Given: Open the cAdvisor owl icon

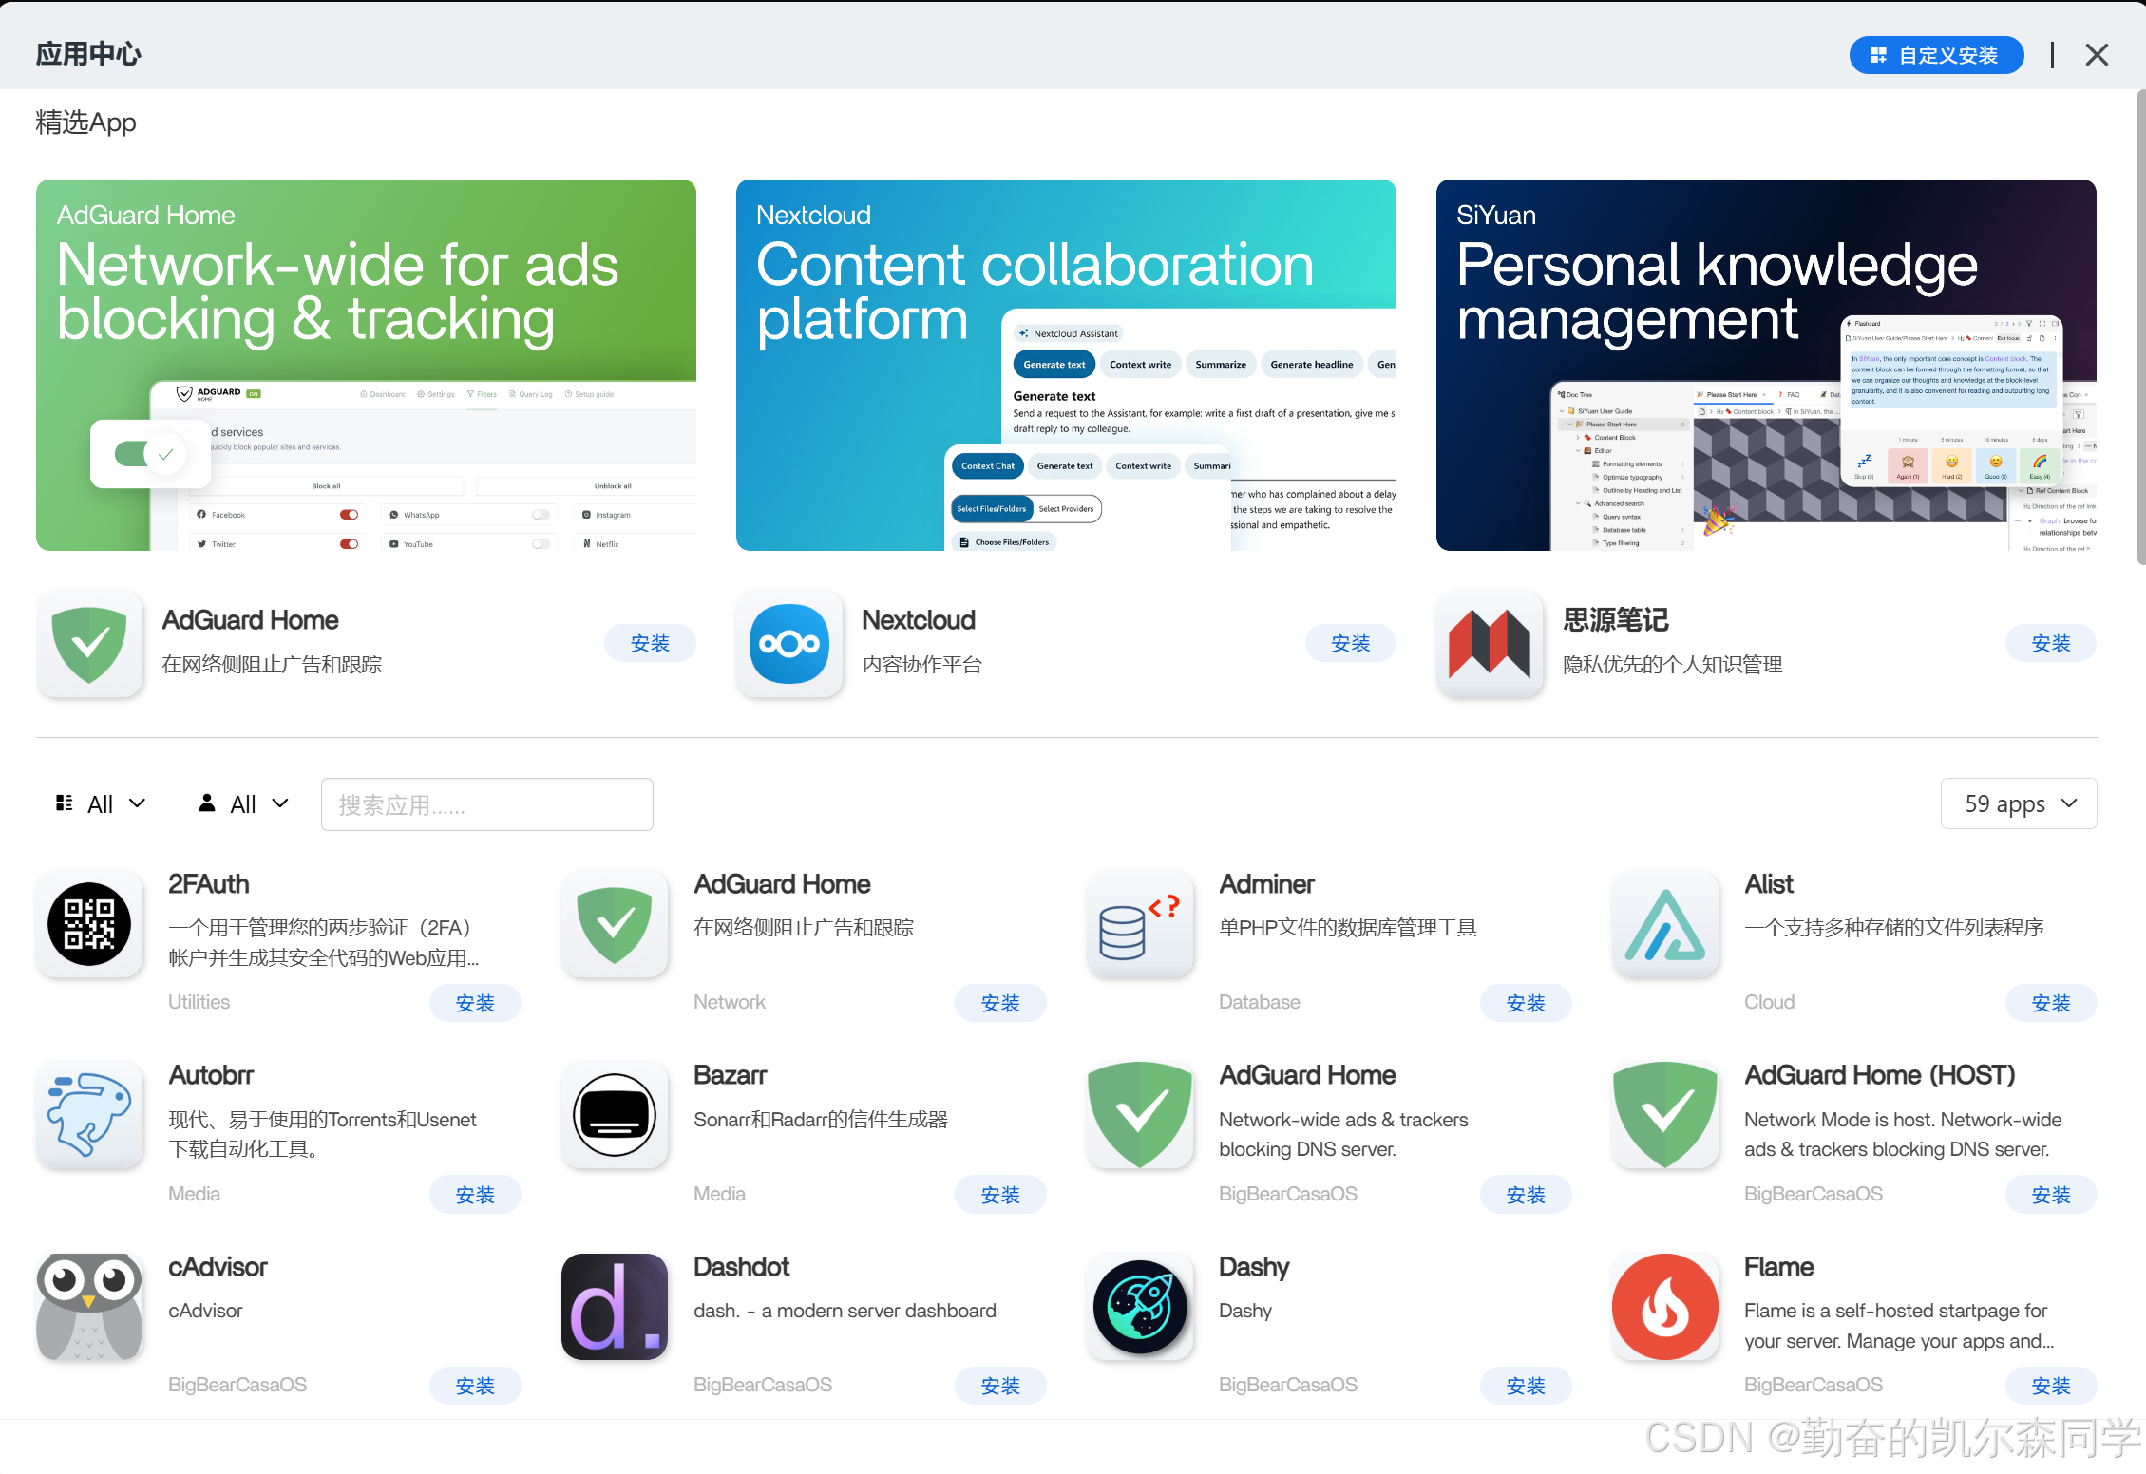Looking at the screenshot, I should (x=89, y=1307).
